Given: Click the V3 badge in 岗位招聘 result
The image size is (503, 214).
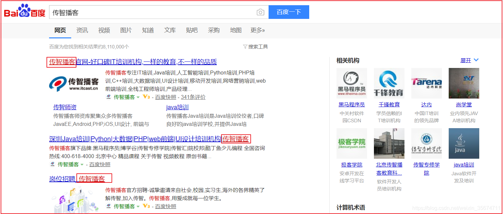Looking at the screenshot, I should click(x=146, y=206).
